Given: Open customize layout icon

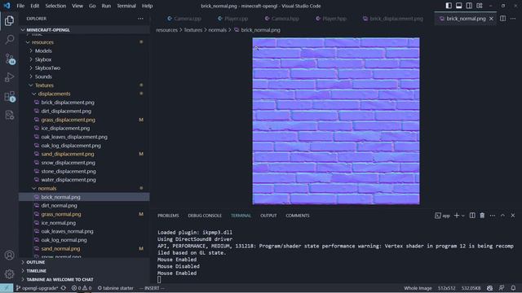Looking at the screenshot, I should tap(480, 6).
